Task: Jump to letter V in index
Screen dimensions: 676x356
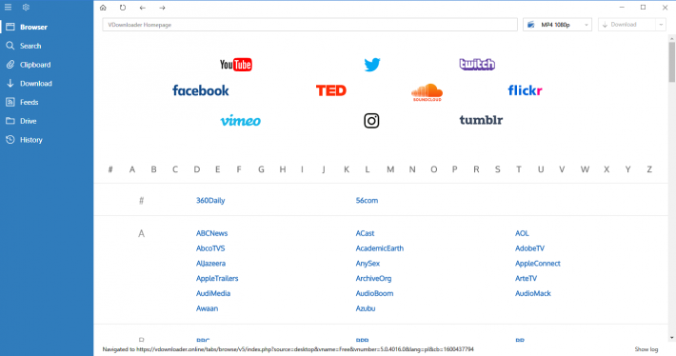Action: click(562, 169)
